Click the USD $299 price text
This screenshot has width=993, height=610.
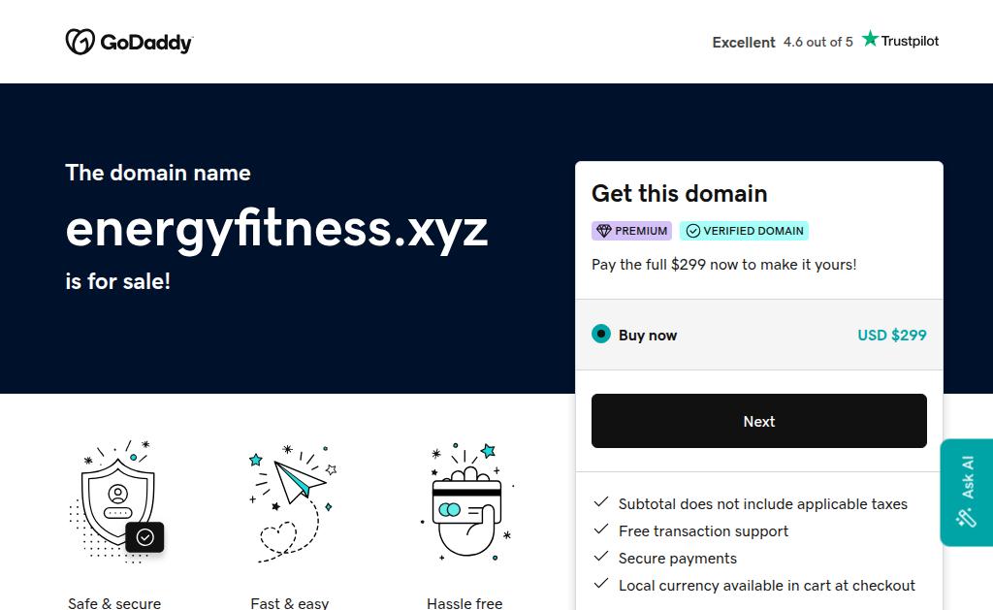[x=892, y=336]
